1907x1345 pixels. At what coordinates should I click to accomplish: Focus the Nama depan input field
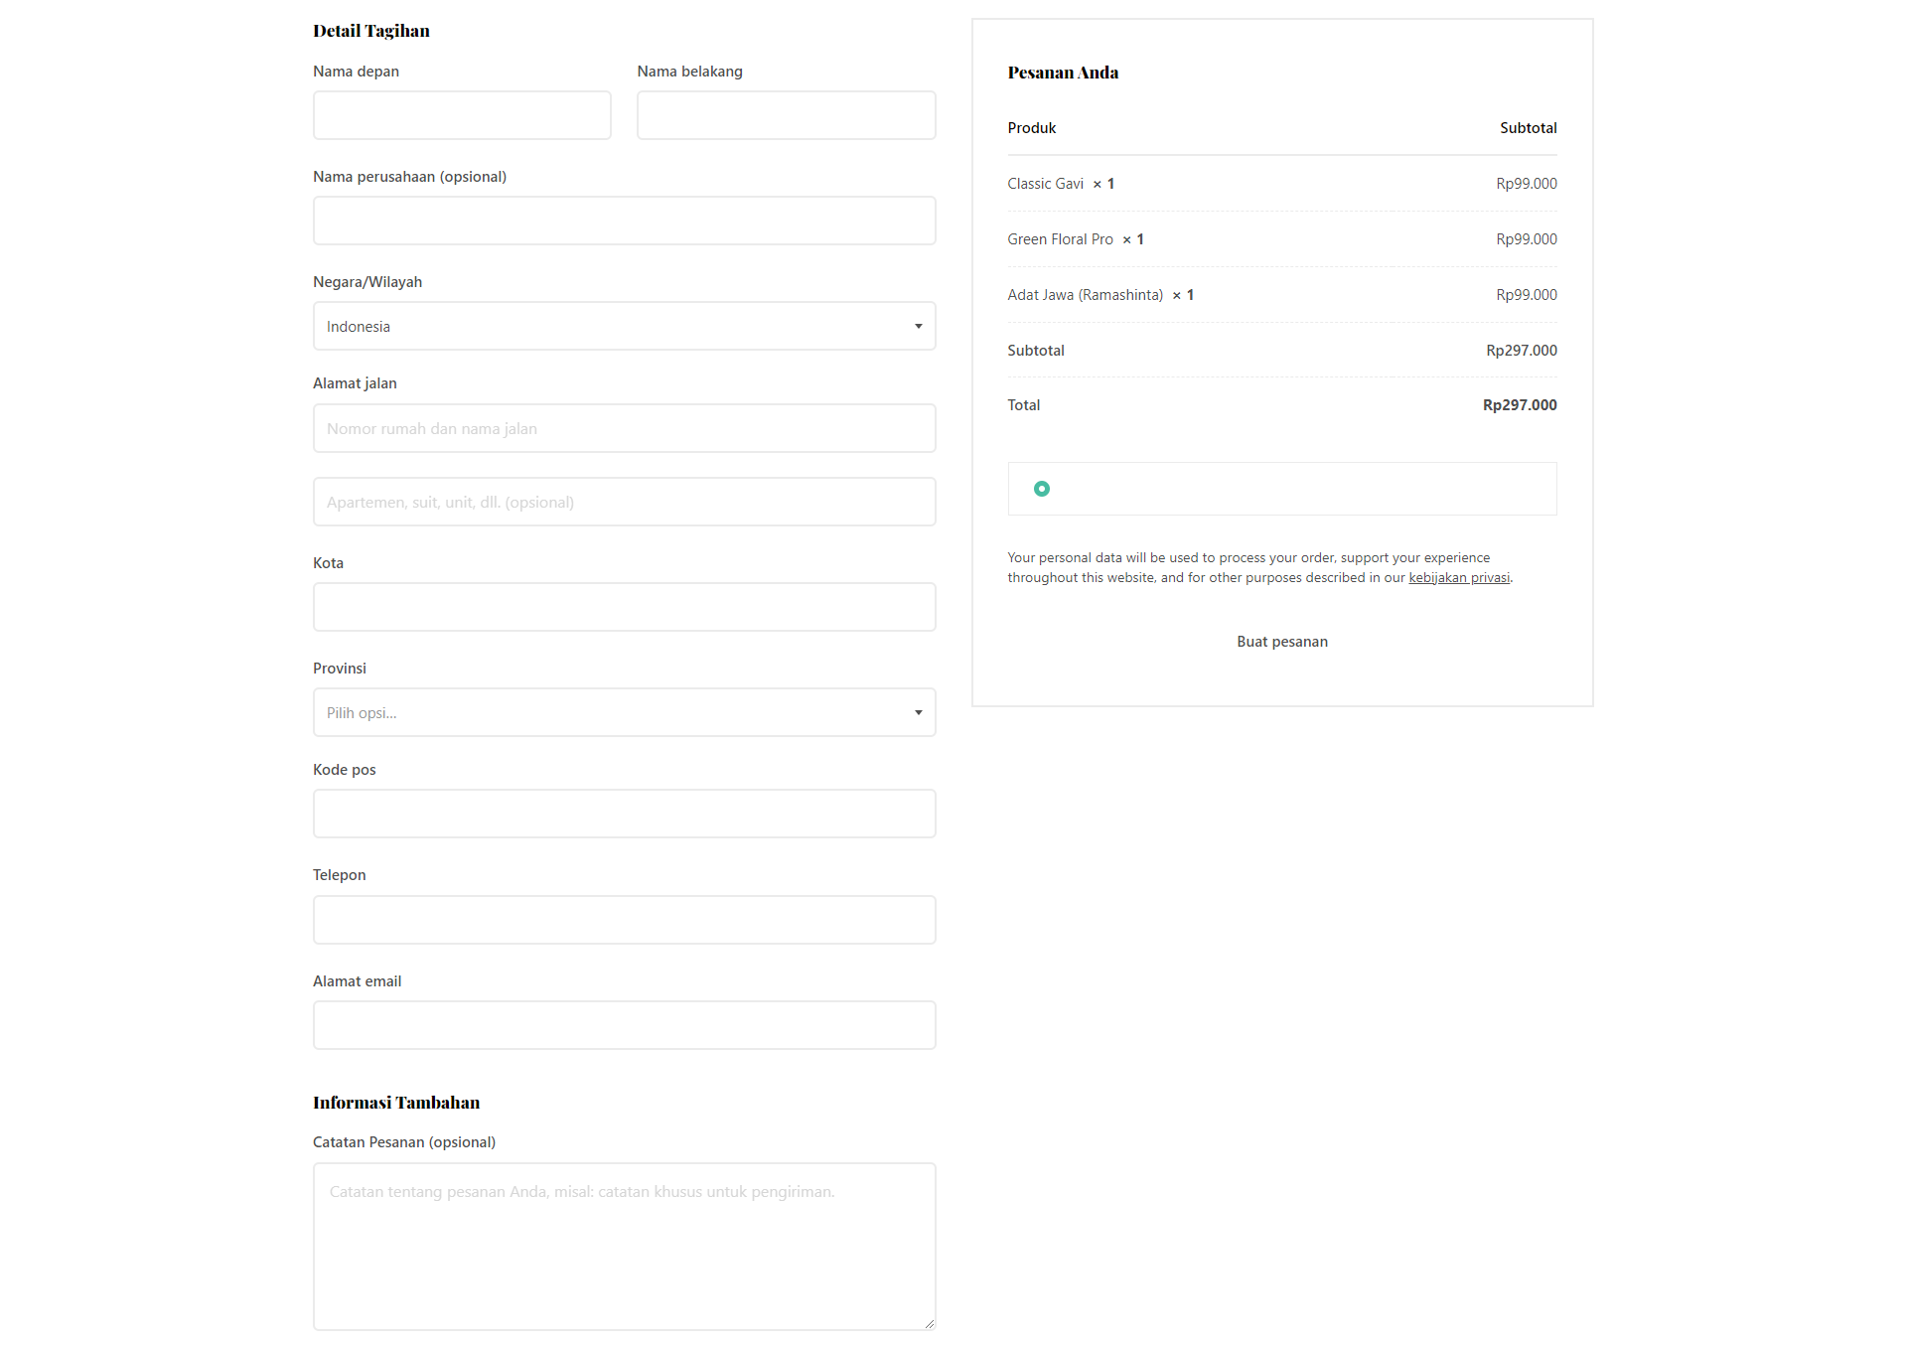point(462,115)
